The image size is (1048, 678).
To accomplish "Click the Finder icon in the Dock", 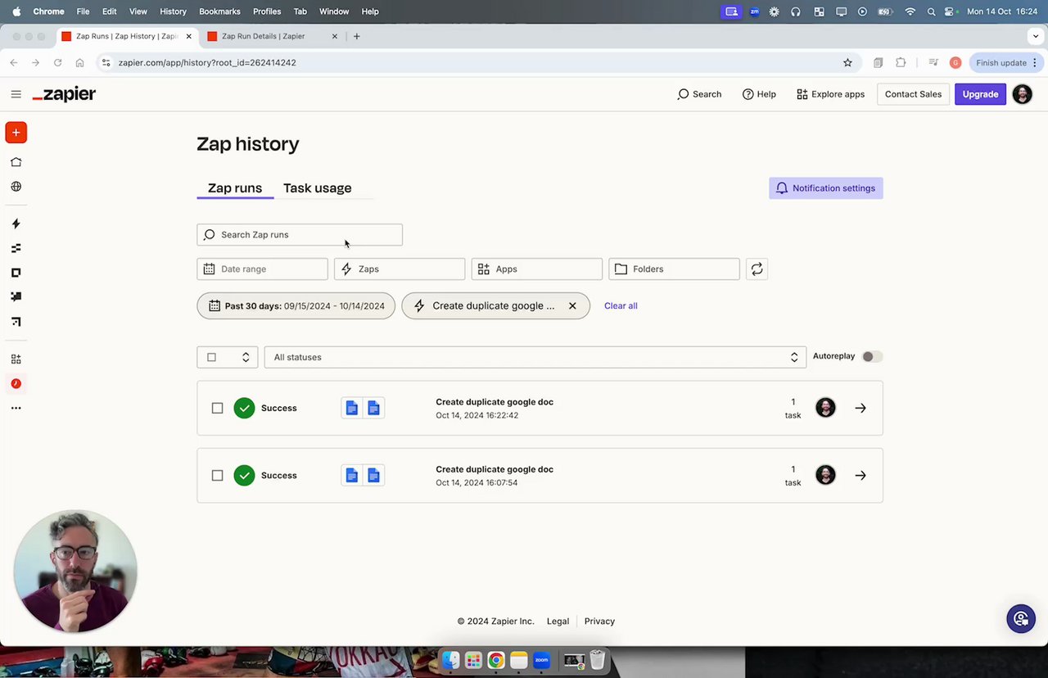I will 450,660.
